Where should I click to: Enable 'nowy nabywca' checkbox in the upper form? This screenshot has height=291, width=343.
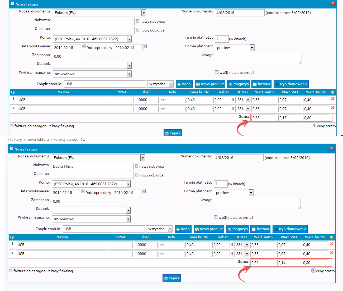click(137, 21)
